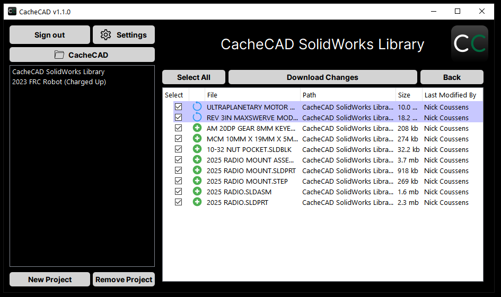Click the 2.3 mb size cell
The width and height of the screenshot is (501, 297).
click(x=408, y=202)
